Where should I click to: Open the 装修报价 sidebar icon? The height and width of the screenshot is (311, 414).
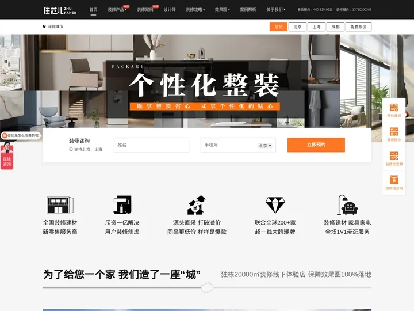(x=394, y=134)
